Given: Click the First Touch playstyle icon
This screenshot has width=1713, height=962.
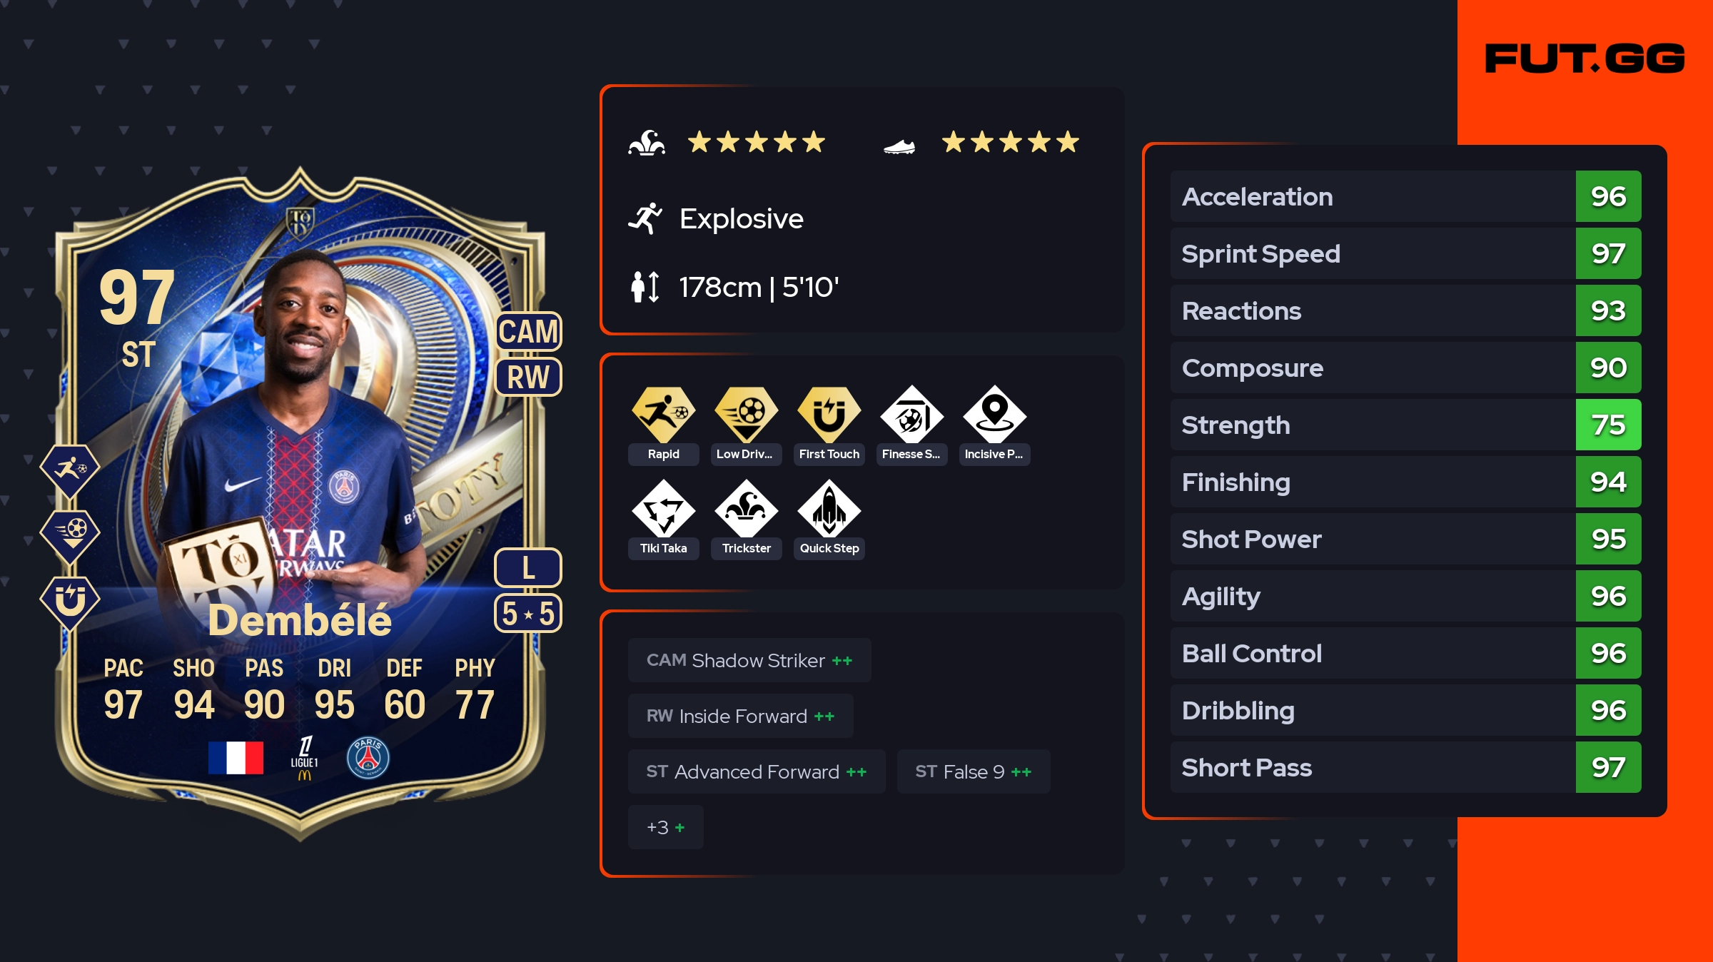Looking at the screenshot, I should (829, 414).
